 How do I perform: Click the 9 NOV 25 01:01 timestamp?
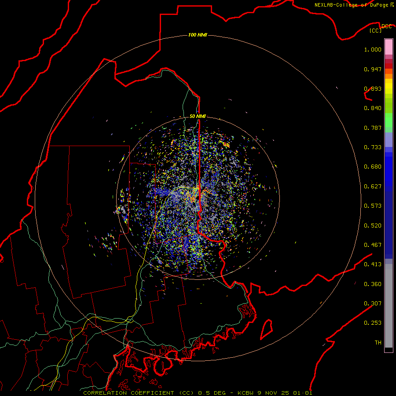(x=285, y=393)
